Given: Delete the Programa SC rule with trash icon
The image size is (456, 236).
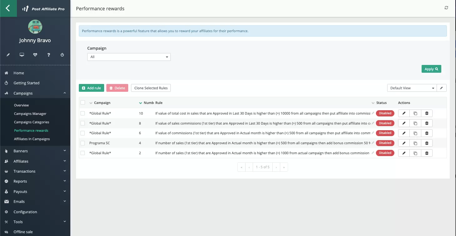Looking at the screenshot, I should pos(427,143).
